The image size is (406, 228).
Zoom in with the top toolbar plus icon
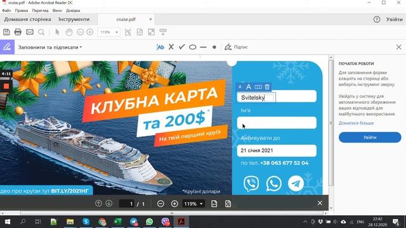click(90, 32)
